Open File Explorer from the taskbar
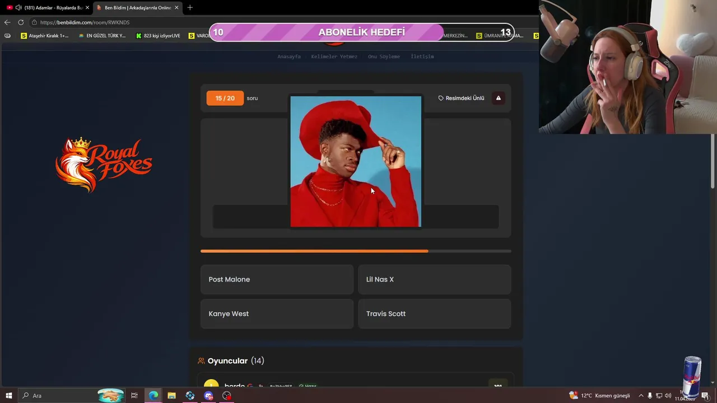This screenshot has width=717, height=403. pyautogui.click(x=171, y=396)
